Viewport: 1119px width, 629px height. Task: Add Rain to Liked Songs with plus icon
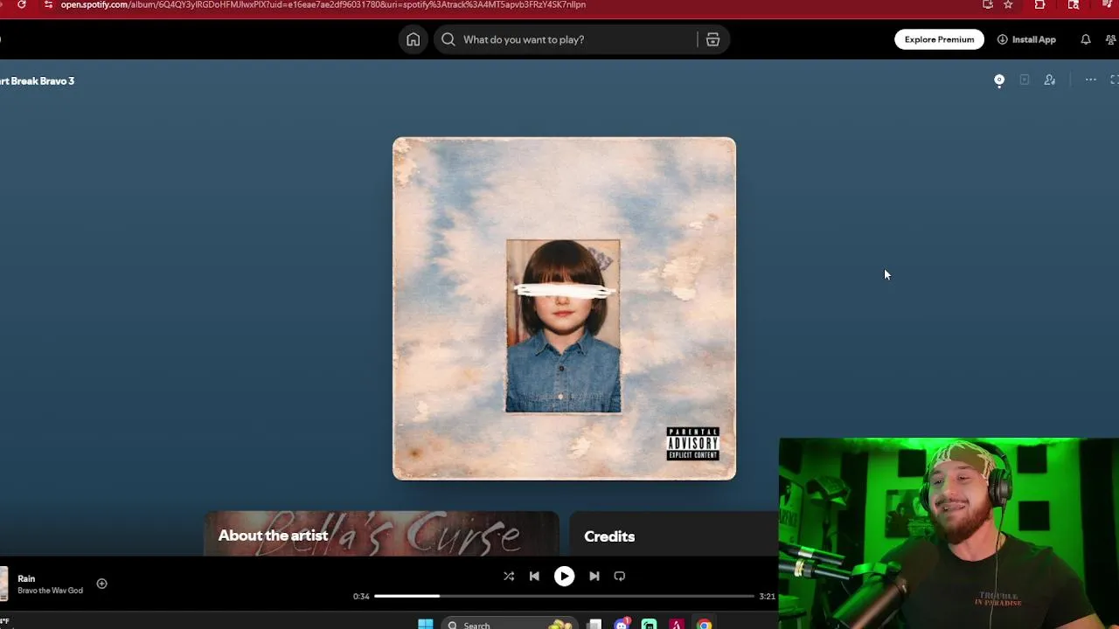[101, 584]
